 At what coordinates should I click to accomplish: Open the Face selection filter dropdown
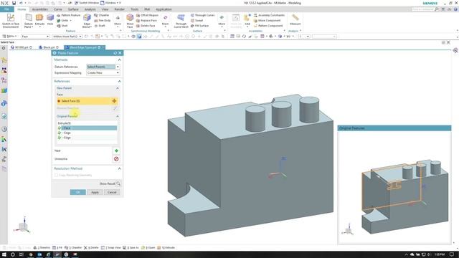[x=35, y=37]
